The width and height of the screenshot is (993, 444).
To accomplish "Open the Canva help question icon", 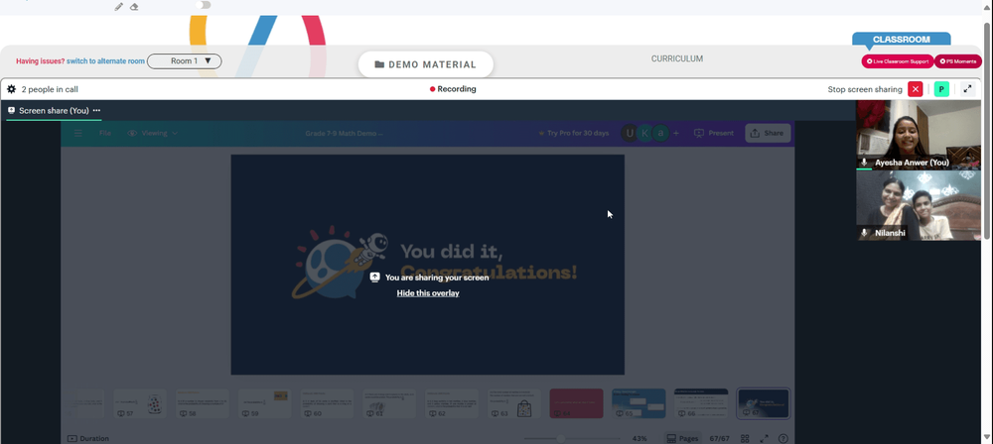I will tap(783, 438).
